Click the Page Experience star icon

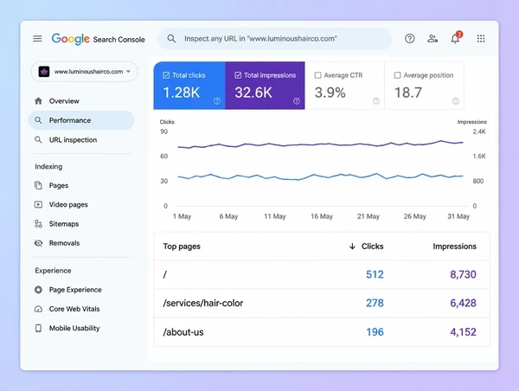coord(38,290)
